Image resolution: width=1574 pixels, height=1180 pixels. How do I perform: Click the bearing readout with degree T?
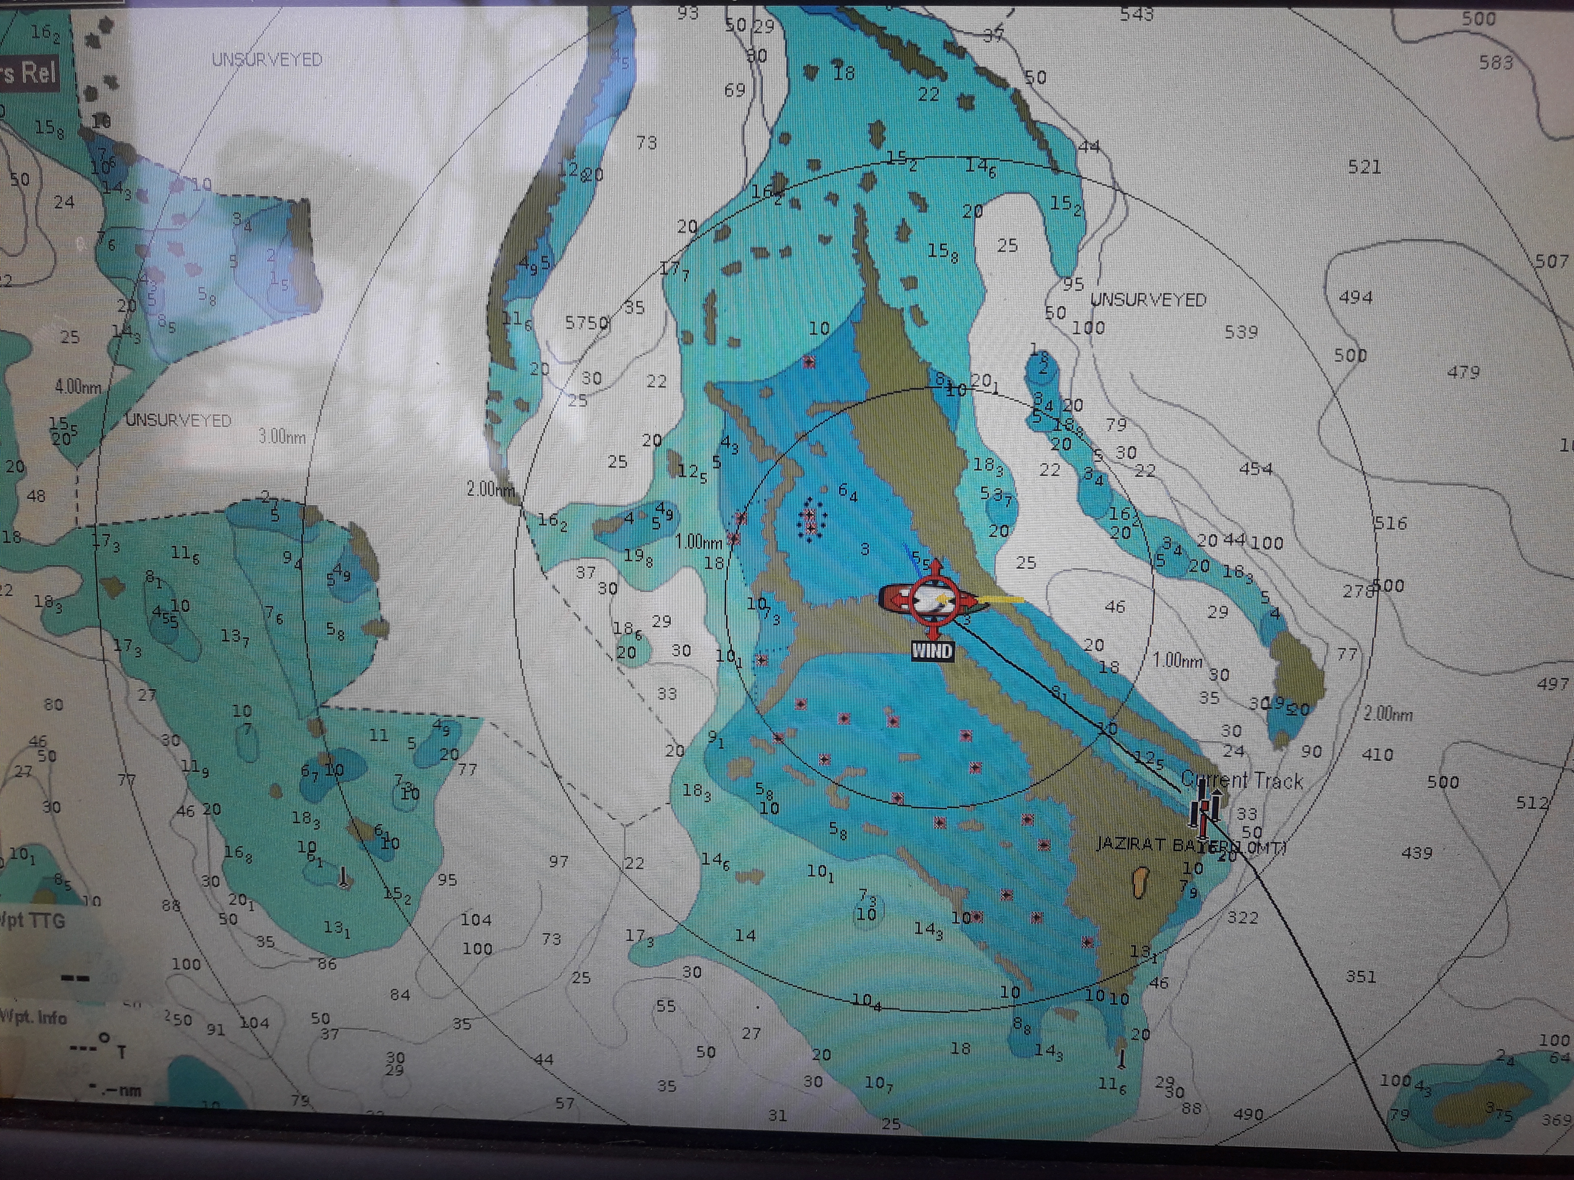coord(98,1049)
